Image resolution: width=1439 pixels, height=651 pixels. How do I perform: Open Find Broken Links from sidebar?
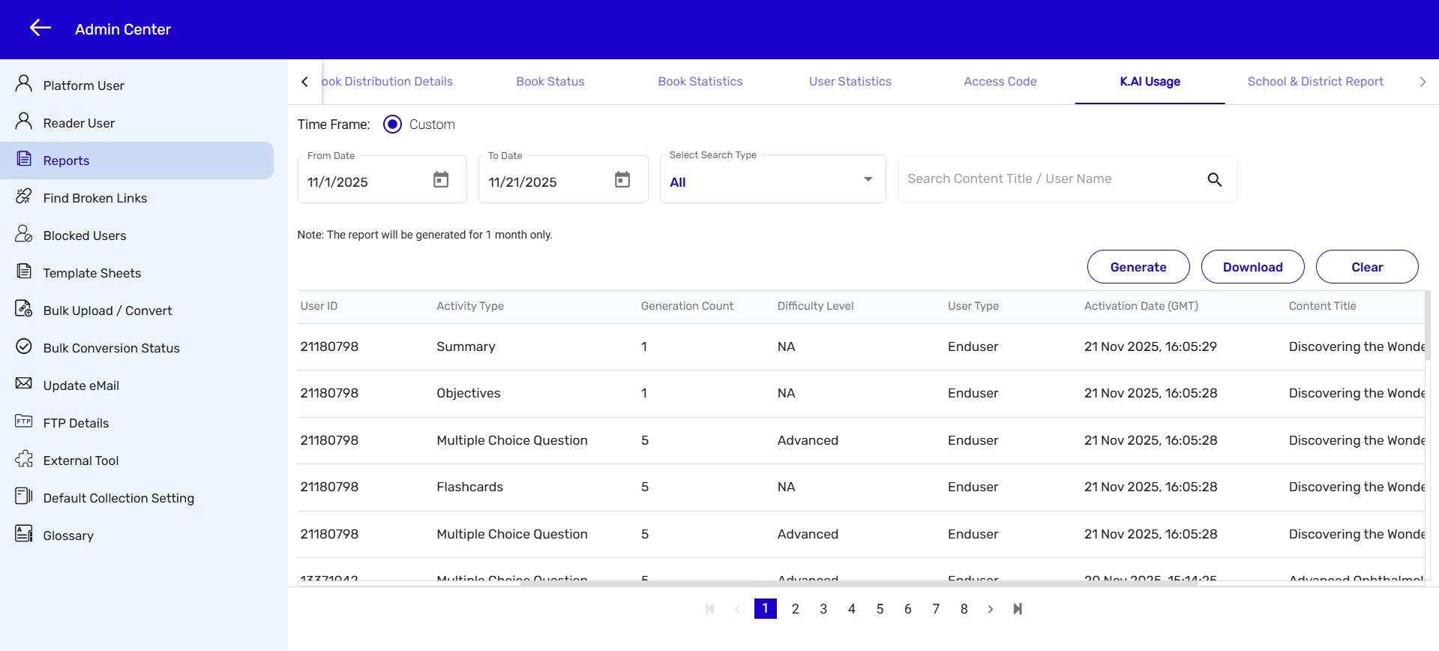(x=94, y=198)
